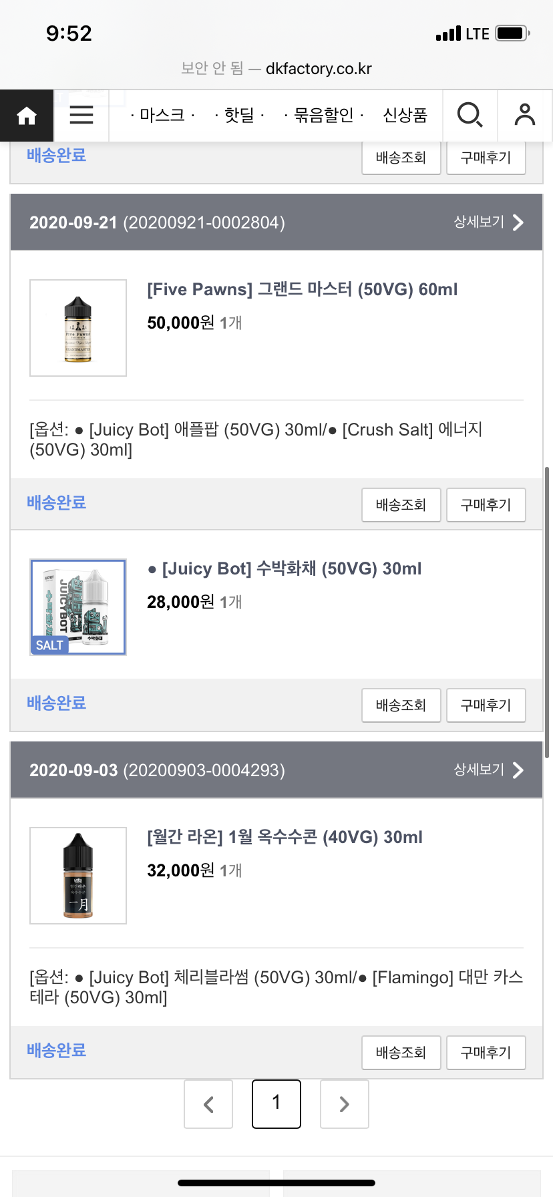Screen dimensions: 553x1197
Task: Select the 묶음할인 menu item
Action: tap(324, 116)
